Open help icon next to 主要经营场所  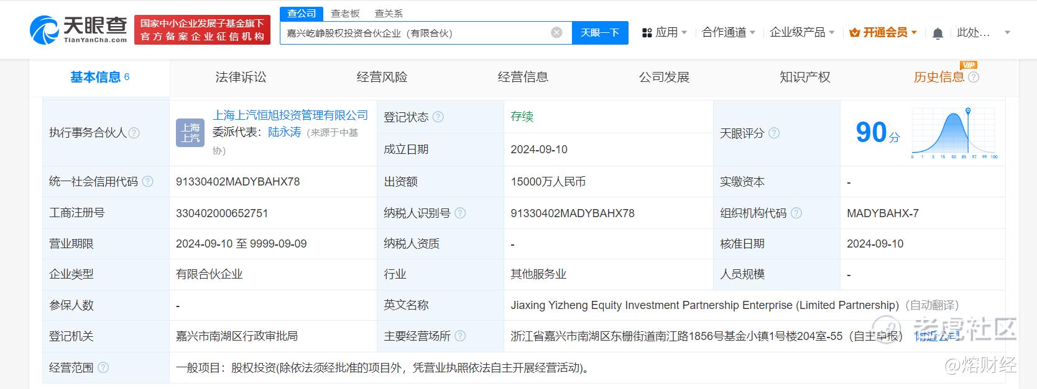click(460, 336)
